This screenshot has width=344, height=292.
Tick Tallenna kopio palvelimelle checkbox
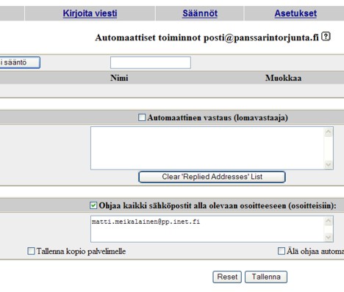pyautogui.click(x=31, y=251)
